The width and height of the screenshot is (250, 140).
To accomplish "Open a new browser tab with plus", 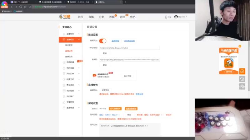I will [125, 2].
